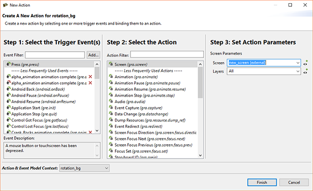This screenshot has width=313, height=191.
Task: Delete second alpha_animation animation complete event
Action: 90,83
